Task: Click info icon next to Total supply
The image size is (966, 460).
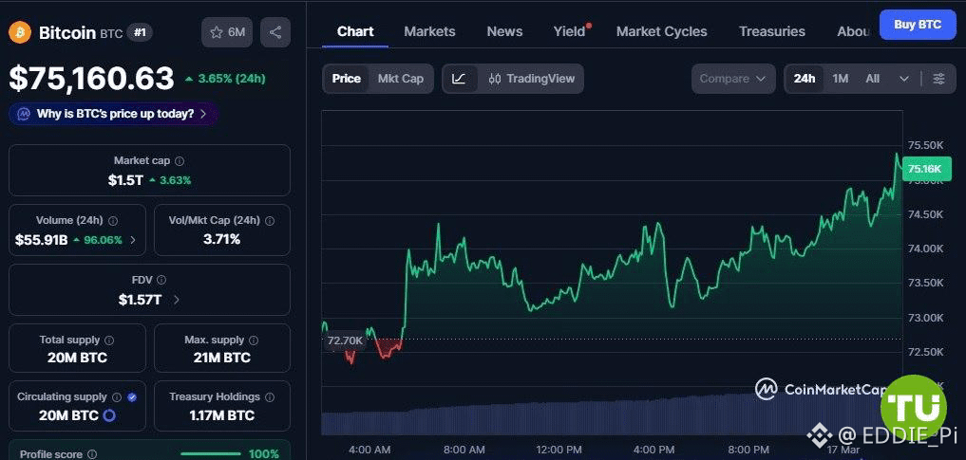Action: tap(109, 340)
